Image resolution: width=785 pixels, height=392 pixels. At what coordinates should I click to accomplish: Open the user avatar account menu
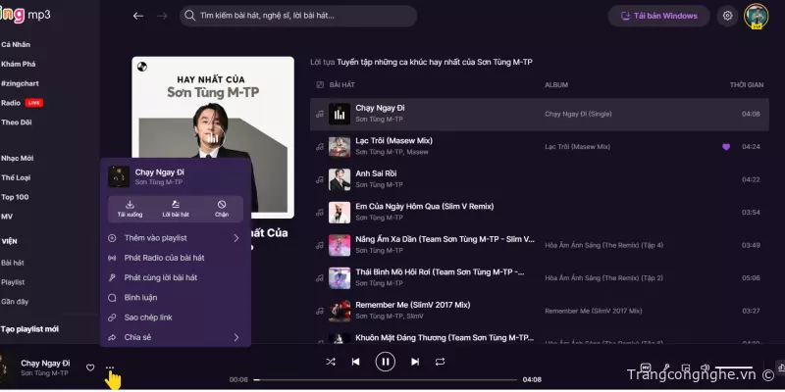point(756,16)
